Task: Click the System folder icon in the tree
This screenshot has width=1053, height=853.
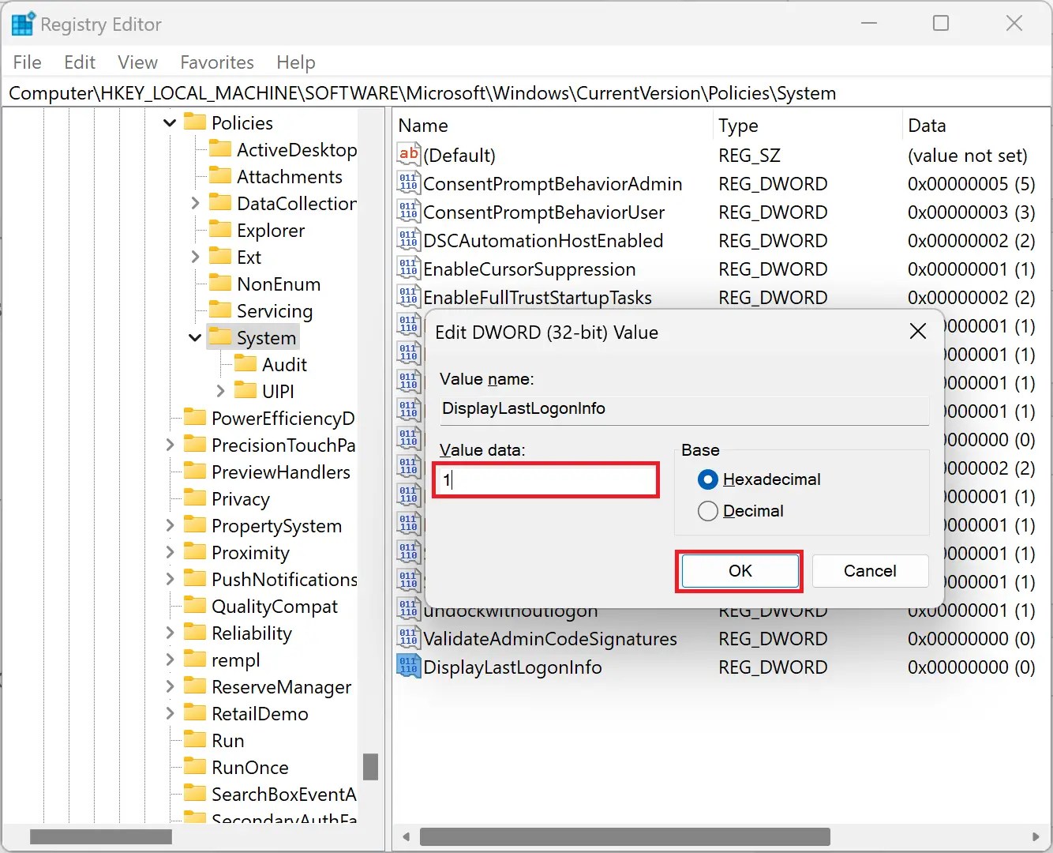Action: point(219,337)
